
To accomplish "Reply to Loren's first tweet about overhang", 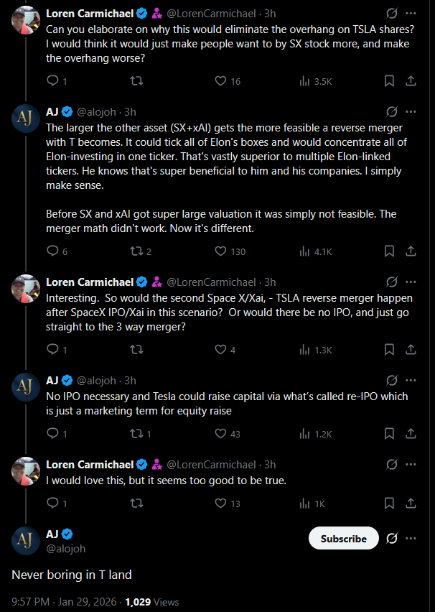I will tap(52, 81).
